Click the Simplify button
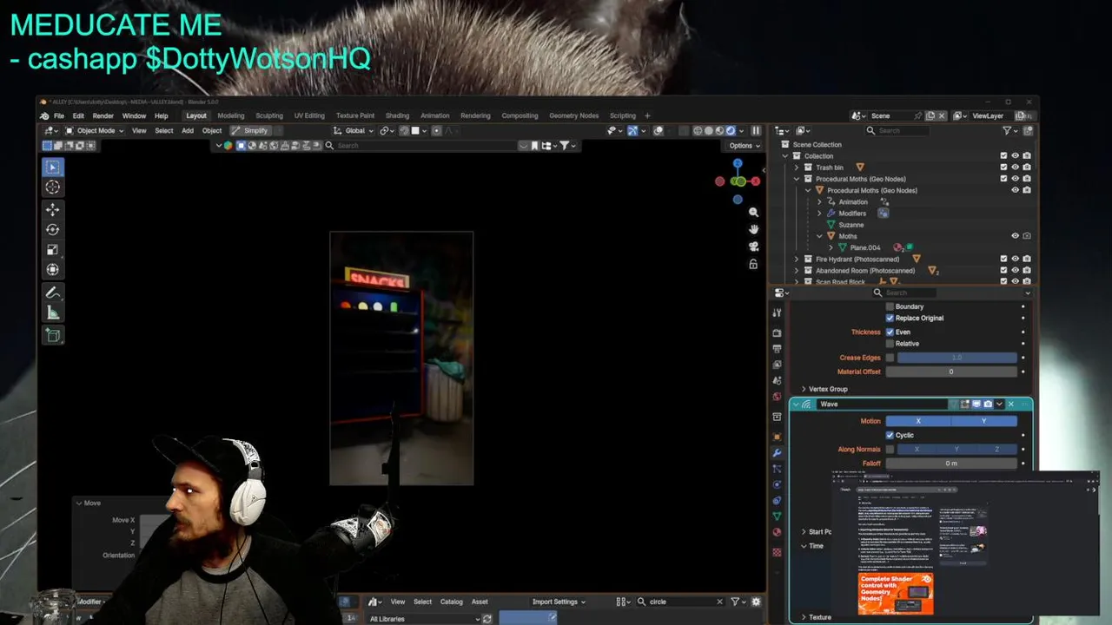The image size is (1112, 625). tap(250, 130)
